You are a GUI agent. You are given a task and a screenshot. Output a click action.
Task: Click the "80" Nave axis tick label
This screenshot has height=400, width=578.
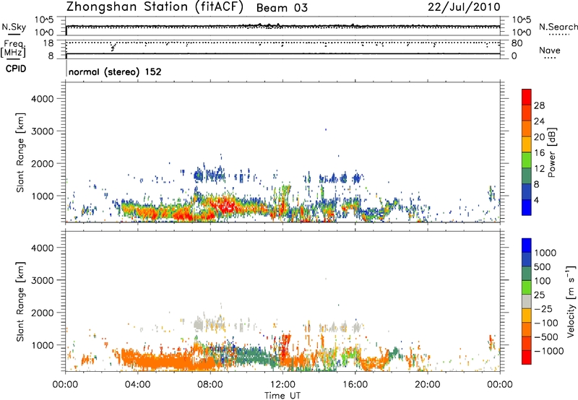[x=517, y=43]
